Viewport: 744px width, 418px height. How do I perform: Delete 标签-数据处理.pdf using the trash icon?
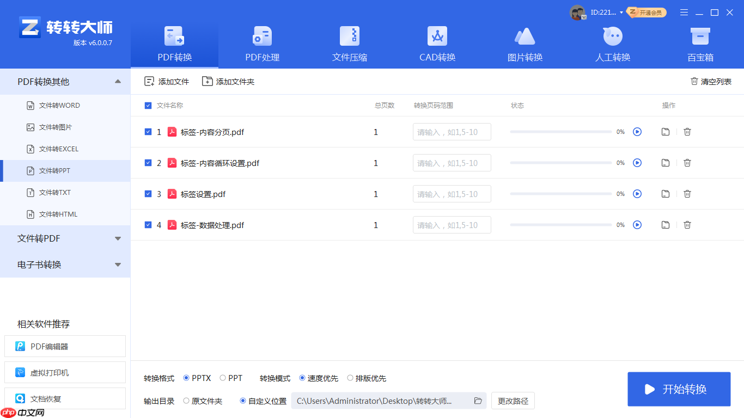pos(687,224)
